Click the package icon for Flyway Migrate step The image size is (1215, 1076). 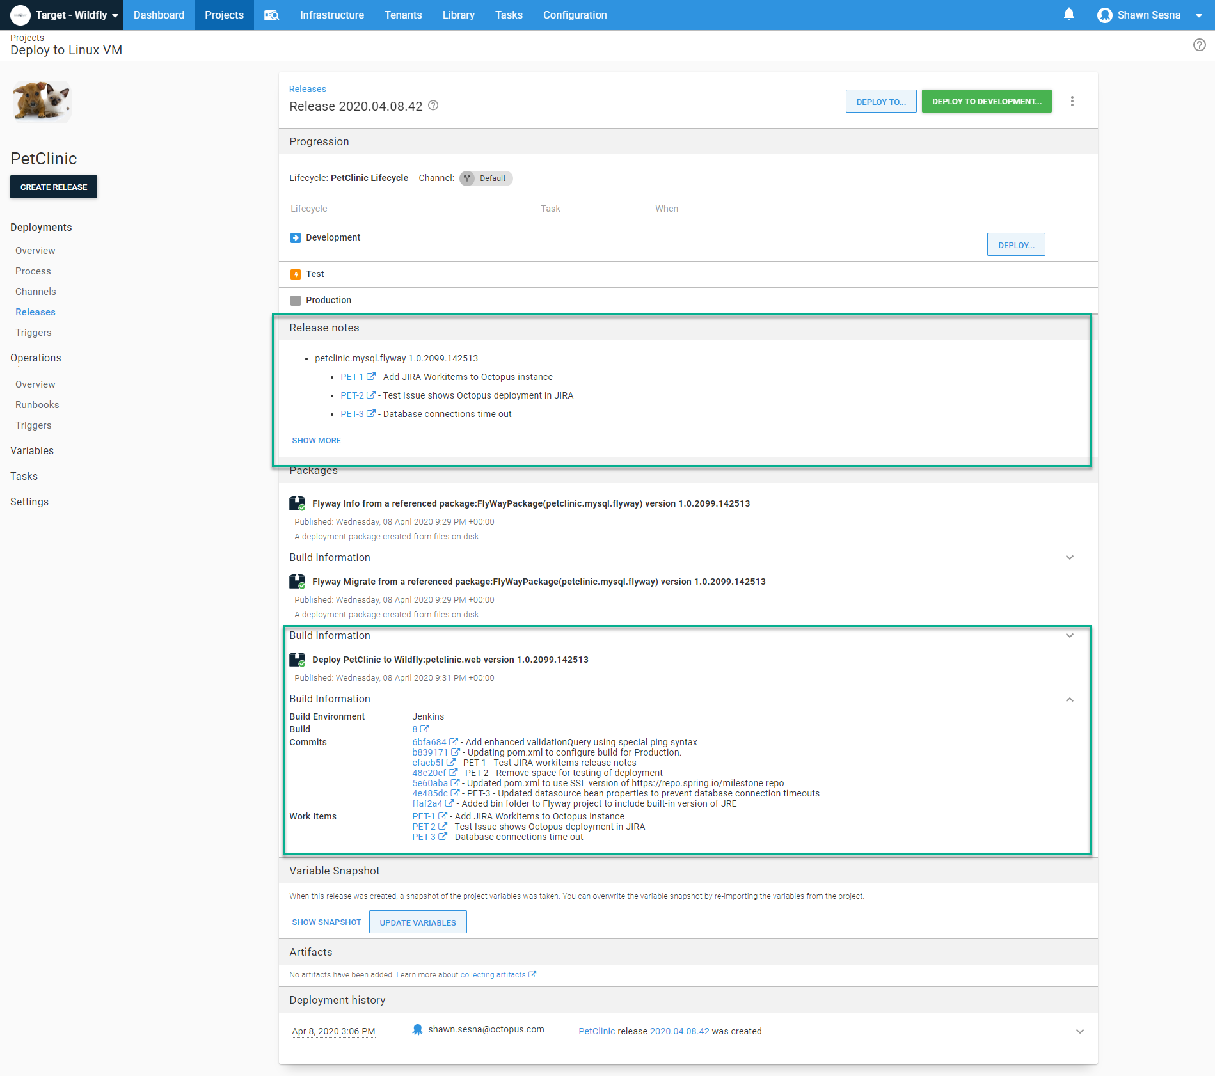(x=298, y=583)
